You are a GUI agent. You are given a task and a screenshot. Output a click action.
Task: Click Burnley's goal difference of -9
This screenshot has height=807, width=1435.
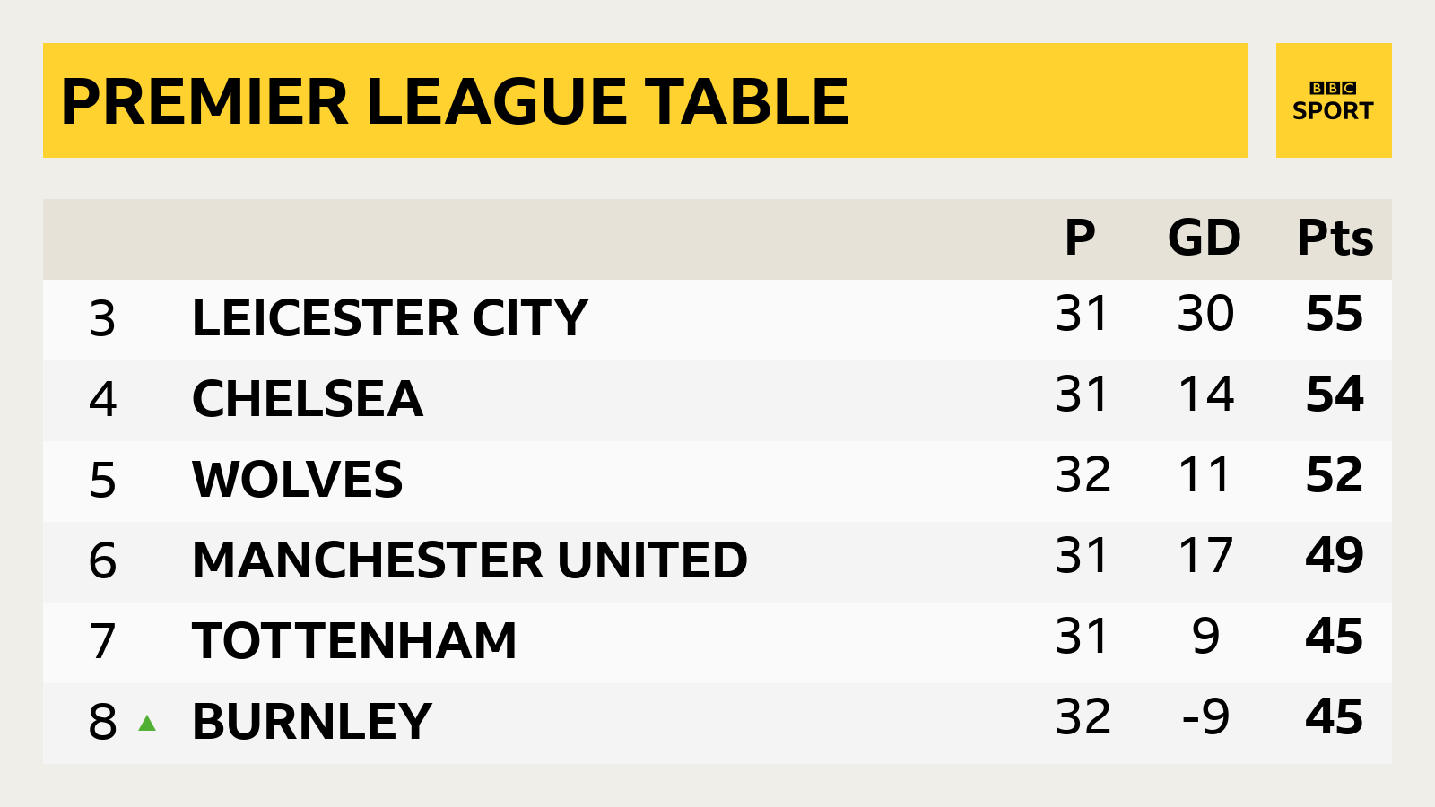[1205, 717]
